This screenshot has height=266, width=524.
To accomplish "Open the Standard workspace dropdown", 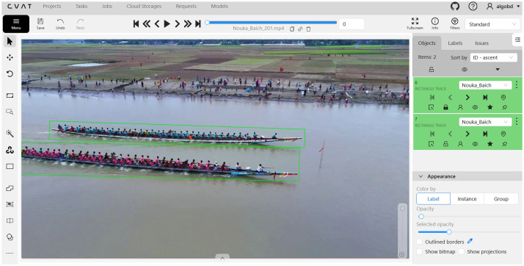I will click(492, 24).
